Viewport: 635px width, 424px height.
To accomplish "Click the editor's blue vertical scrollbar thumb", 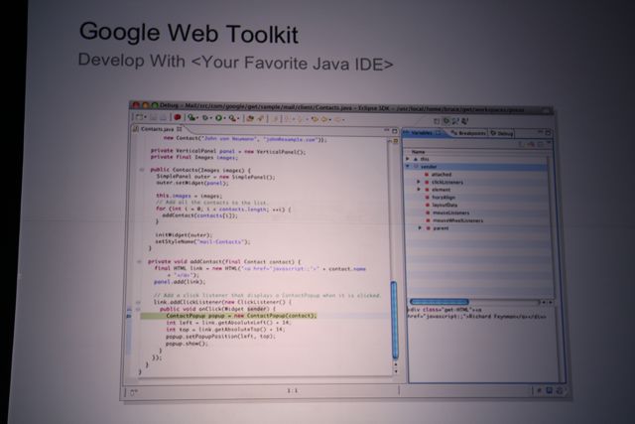I will coord(394,320).
